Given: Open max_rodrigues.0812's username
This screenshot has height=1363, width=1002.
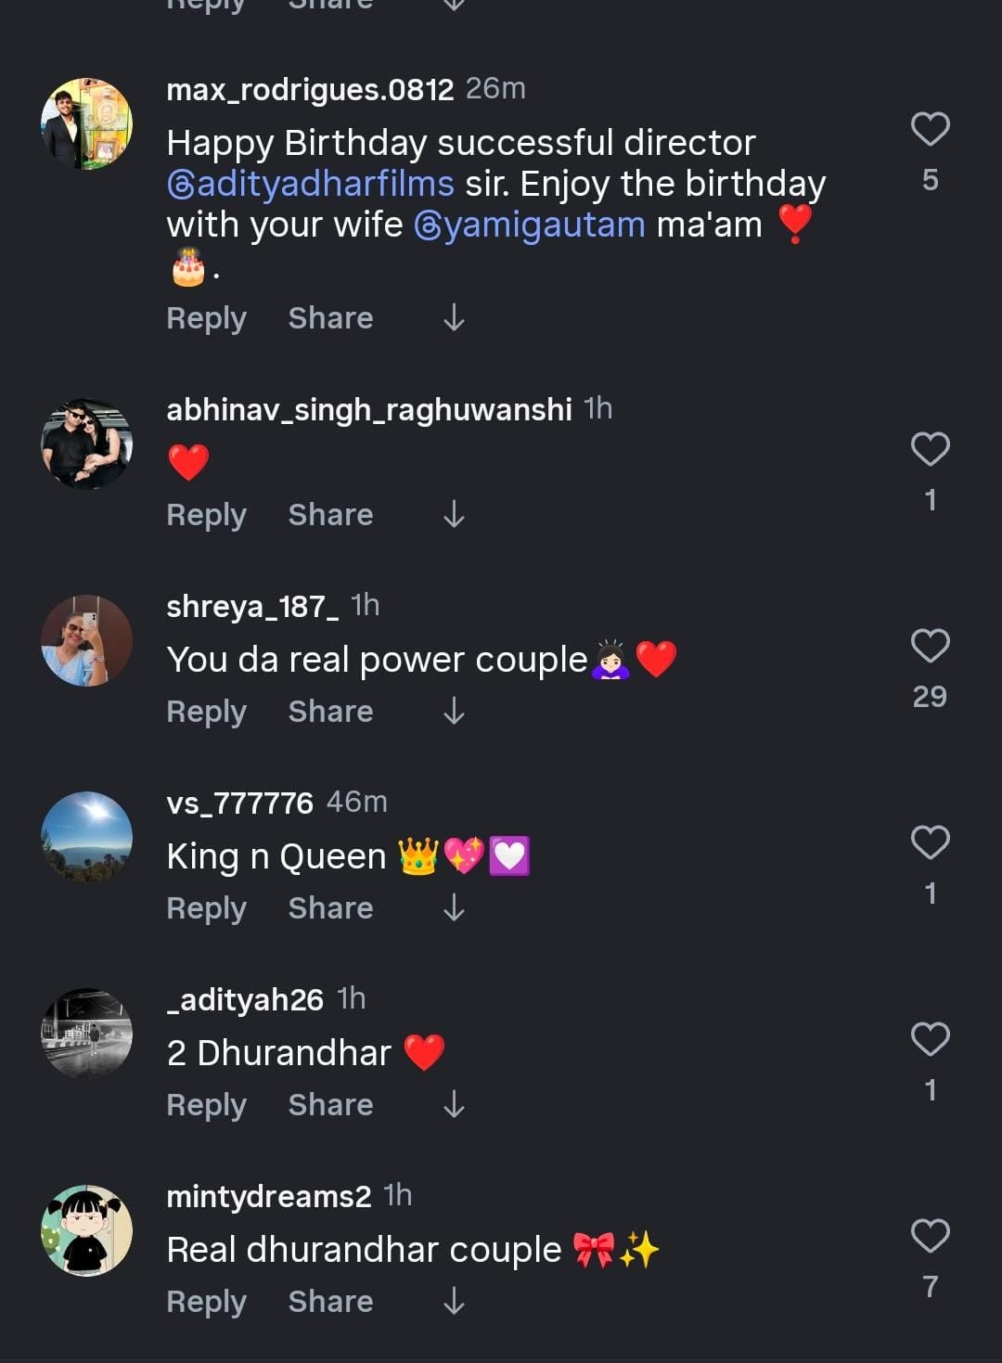Looking at the screenshot, I should click(x=309, y=90).
